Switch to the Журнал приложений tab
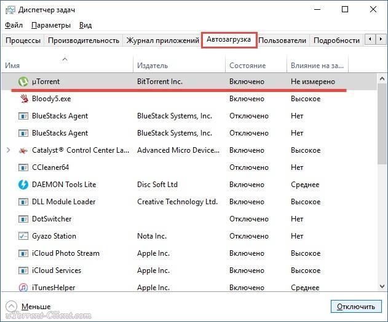 162,40
